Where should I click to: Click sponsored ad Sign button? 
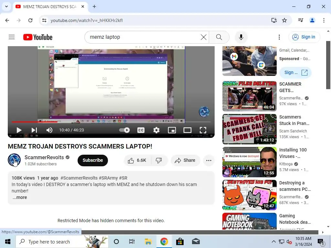[x=295, y=73]
